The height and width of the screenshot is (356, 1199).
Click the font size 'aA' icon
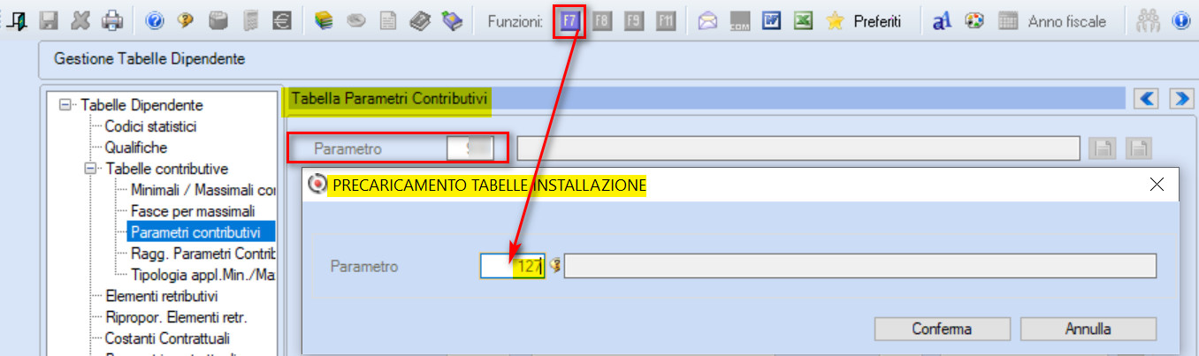pos(942,20)
